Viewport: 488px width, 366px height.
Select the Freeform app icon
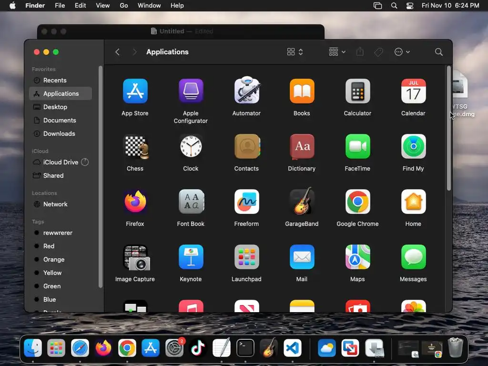pyautogui.click(x=246, y=202)
